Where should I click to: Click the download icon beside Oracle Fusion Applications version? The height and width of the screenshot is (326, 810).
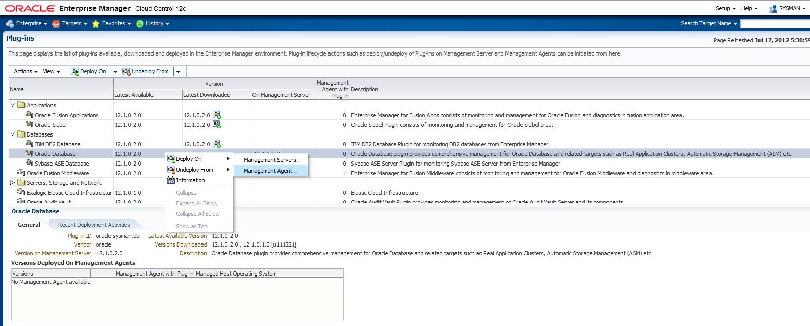pyautogui.click(x=217, y=115)
